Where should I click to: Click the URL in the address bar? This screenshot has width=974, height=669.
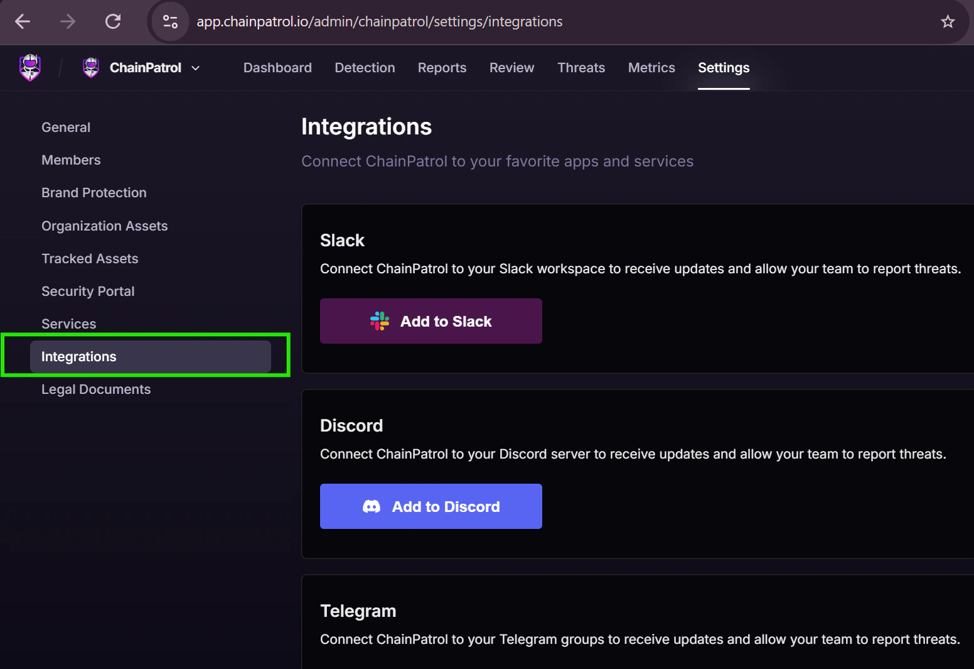click(379, 21)
